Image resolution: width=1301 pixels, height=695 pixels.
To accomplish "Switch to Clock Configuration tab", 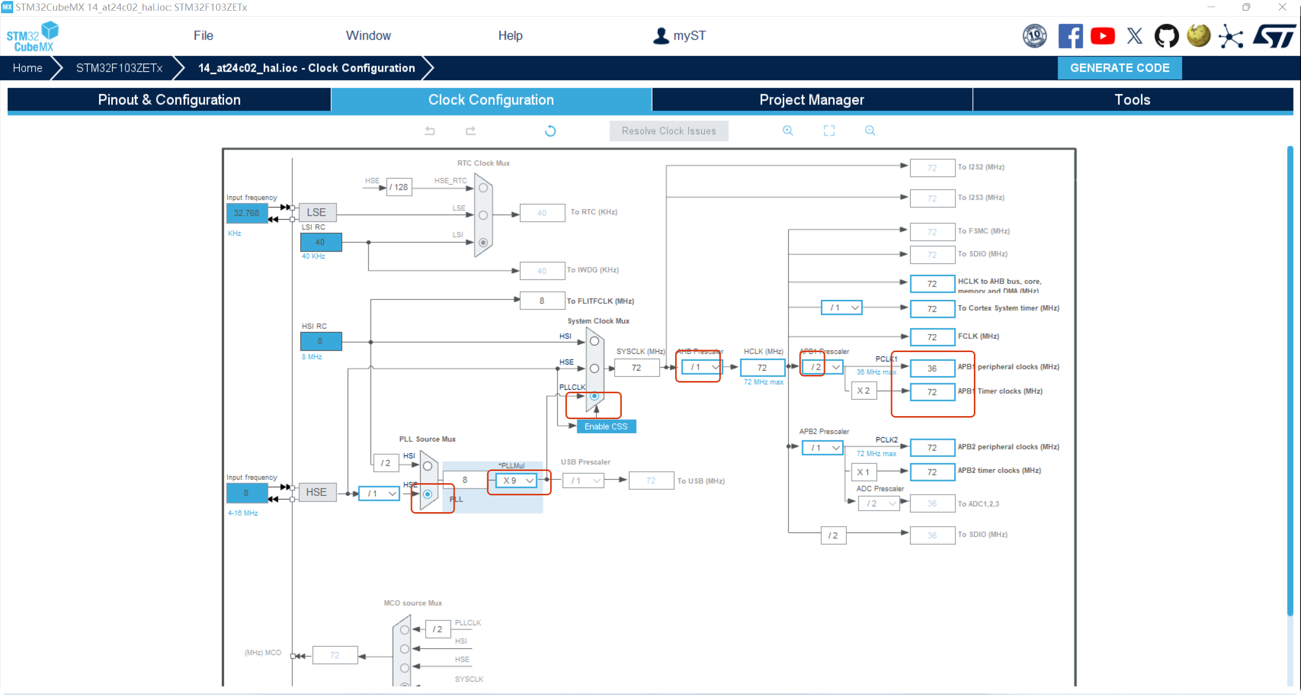I will 491,100.
